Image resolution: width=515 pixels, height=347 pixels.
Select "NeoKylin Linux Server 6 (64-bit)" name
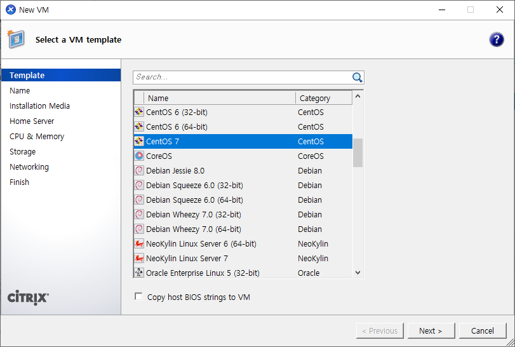(201, 243)
